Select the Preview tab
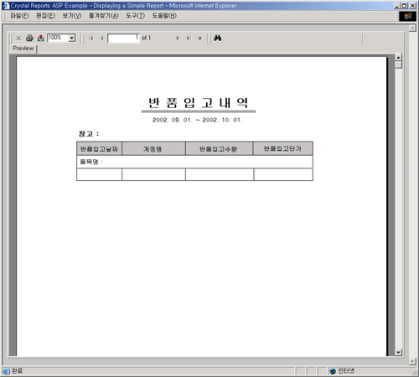 click(x=23, y=49)
